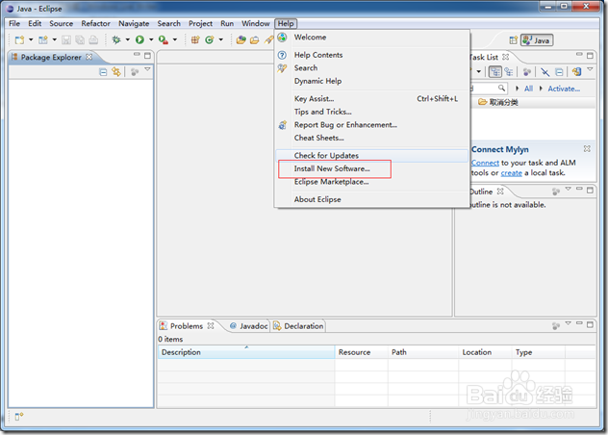Click the All working set link
This screenshot has height=435, width=608.
click(x=528, y=89)
